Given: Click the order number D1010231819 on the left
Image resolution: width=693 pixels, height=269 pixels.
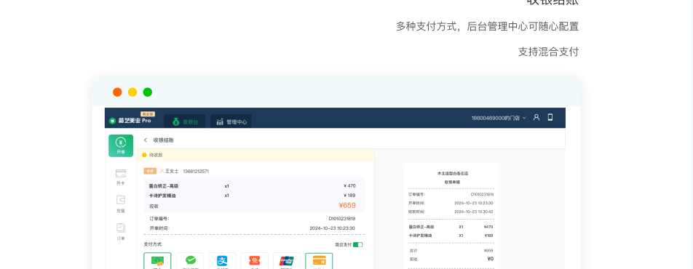Looking at the screenshot, I should (x=341, y=218).
